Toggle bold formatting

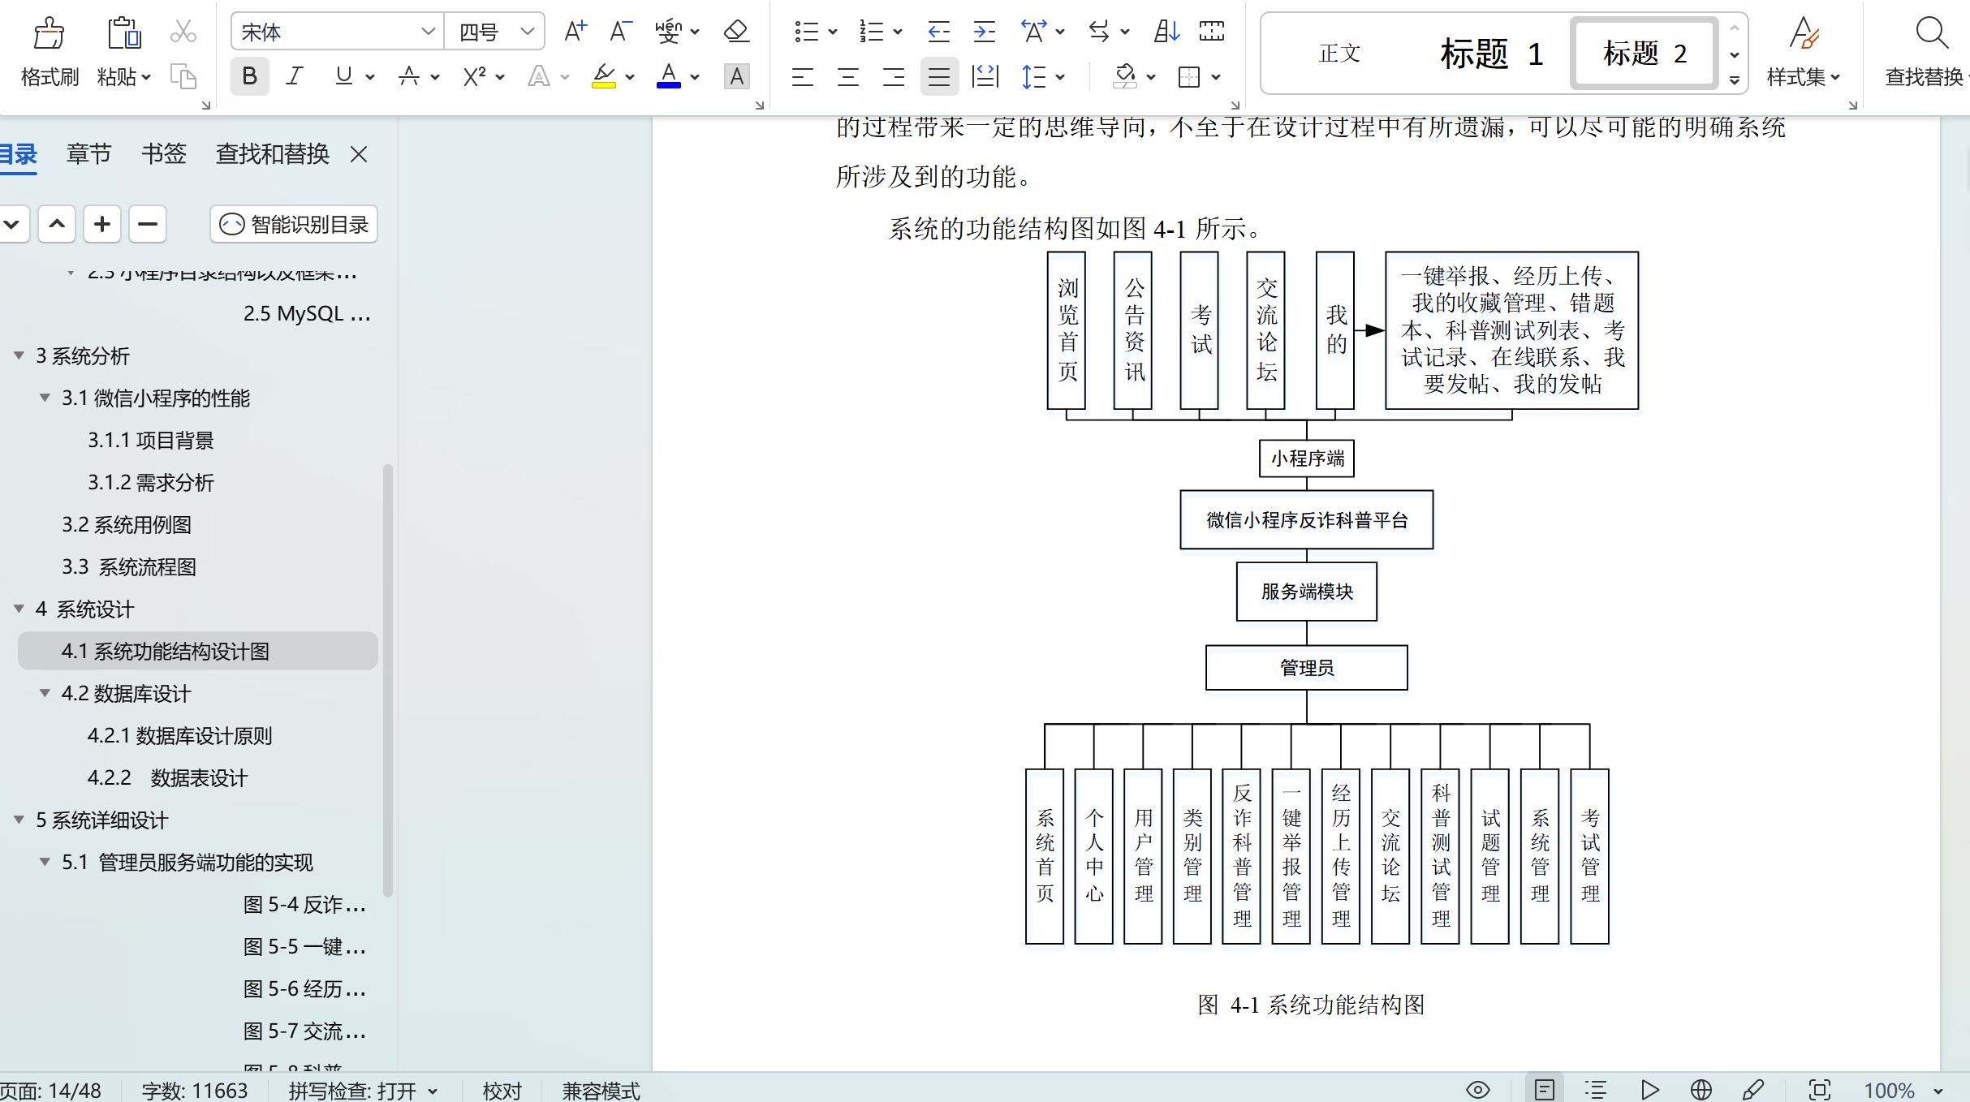click(249, 76)
